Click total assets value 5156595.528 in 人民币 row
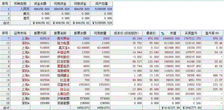Viewport: 224px width, 110px height. point(103,9)
